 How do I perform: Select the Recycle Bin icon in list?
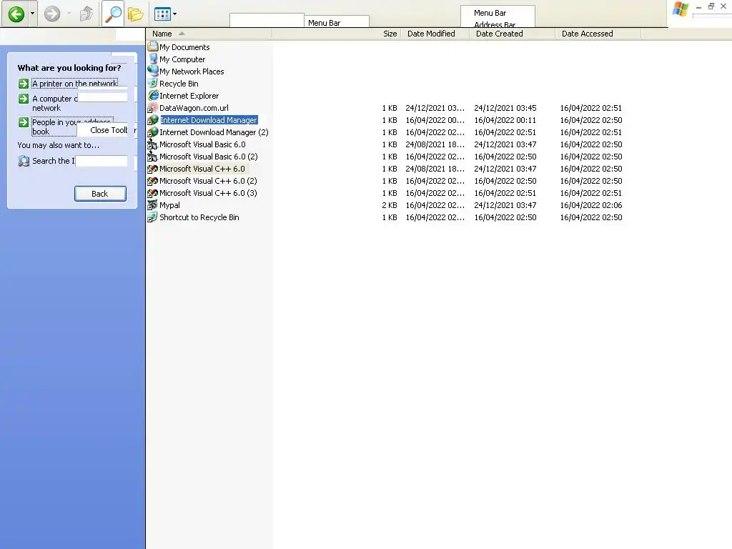[153, 83]
